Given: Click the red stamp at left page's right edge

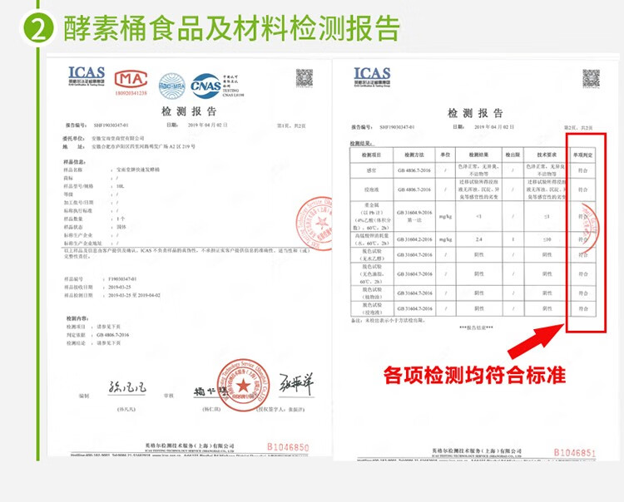Looking at the screenshot, I should pyautogui.click(x=315, y=224).
